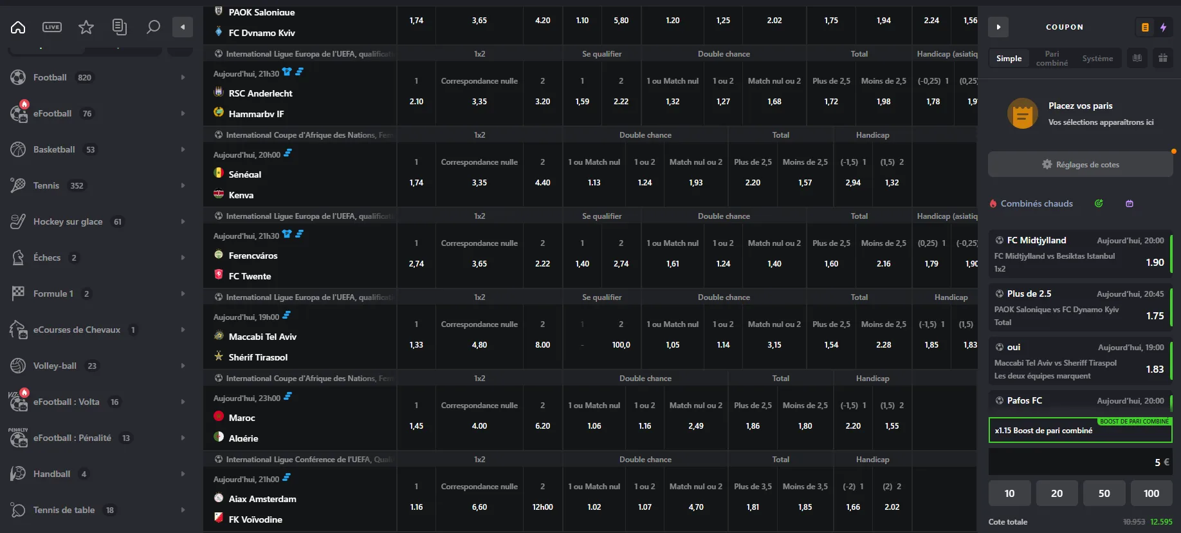Select the Volley-ball icon
This screenshot has height=533, width=1181.
click(x=18, y=366)
